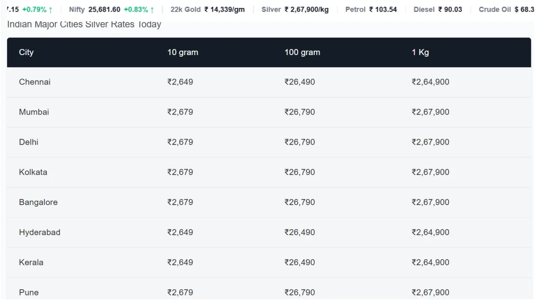Select the Mumbai city cell
The height and width of the screenshot is (300, 535).
34,112
